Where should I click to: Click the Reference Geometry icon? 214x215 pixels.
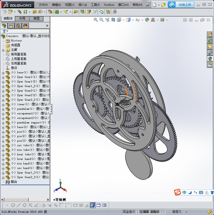[66, 12]
